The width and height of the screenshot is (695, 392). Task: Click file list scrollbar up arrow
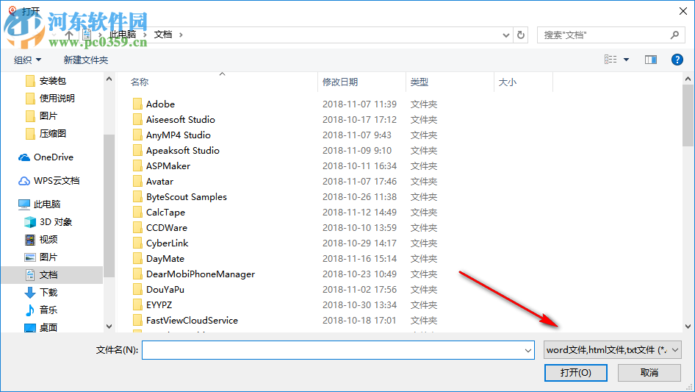688,79
